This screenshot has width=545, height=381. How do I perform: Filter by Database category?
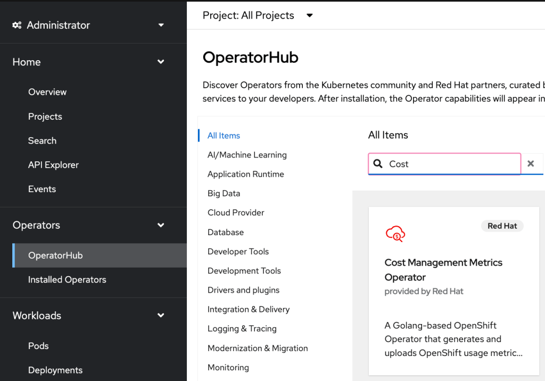[226, 232]
